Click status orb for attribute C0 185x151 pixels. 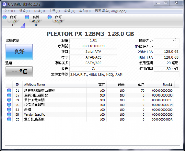(x=9, y=119)
